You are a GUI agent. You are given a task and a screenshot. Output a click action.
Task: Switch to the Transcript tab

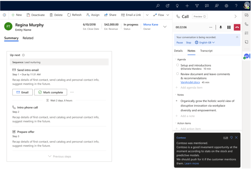(x=206, y=51)
